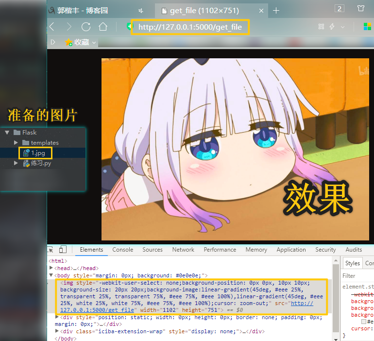Reload the get_file page

click(86, 27)
